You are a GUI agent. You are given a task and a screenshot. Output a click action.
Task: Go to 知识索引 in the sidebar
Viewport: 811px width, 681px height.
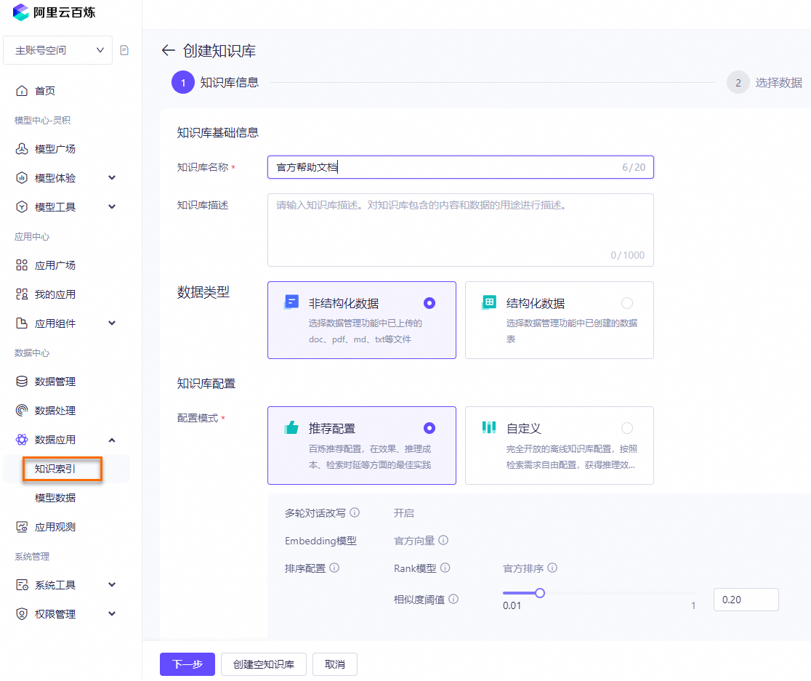pyautogui.click(x=55, y=469)
